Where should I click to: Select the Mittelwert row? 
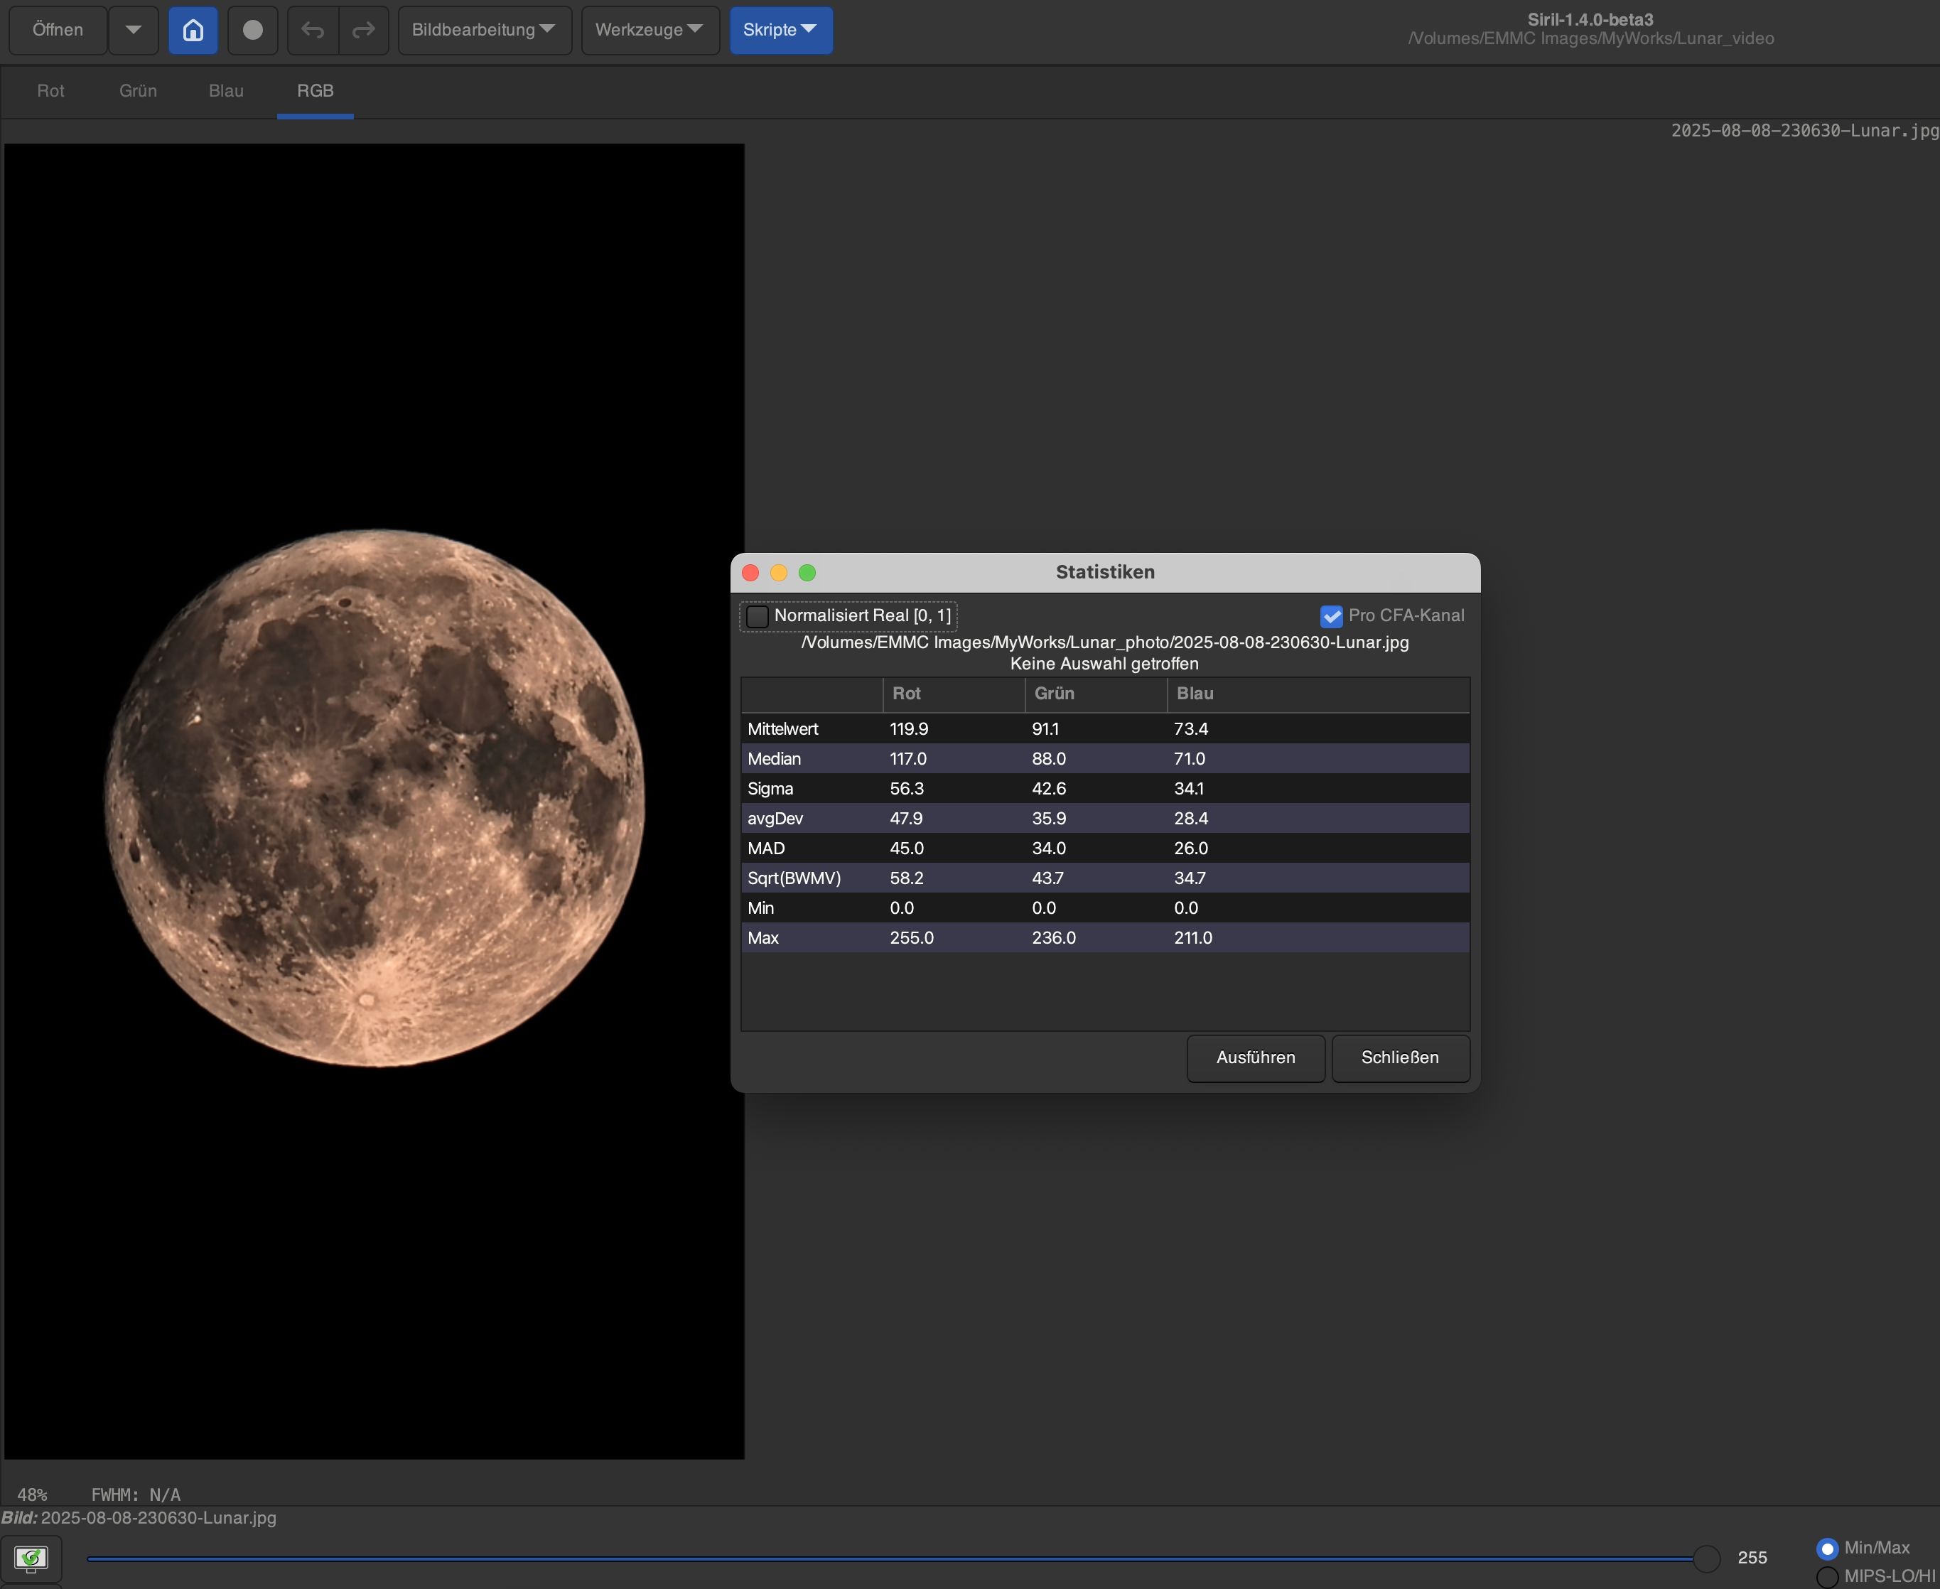[1106, 728]
